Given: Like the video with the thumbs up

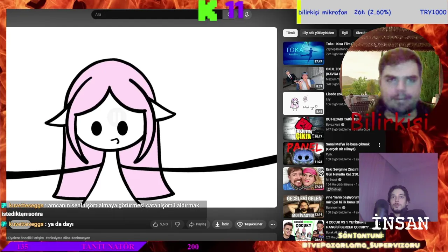Looking at the screenshot, I should [x=155, y=224].
